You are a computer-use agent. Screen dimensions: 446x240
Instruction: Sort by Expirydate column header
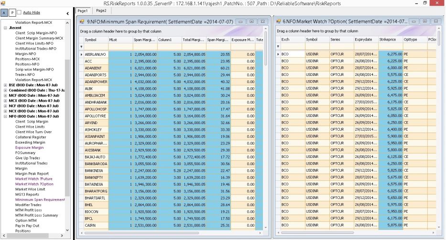click(366, 40)
